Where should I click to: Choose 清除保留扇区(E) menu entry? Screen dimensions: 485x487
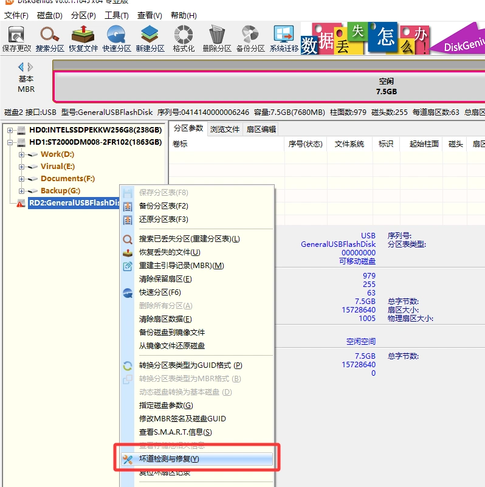pyautogui.click(x=198, y=279)
